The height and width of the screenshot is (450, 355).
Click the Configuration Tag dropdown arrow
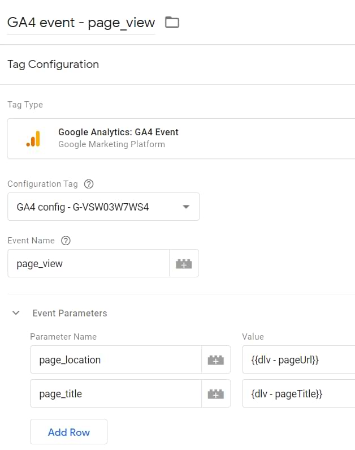tap(186, 207)
